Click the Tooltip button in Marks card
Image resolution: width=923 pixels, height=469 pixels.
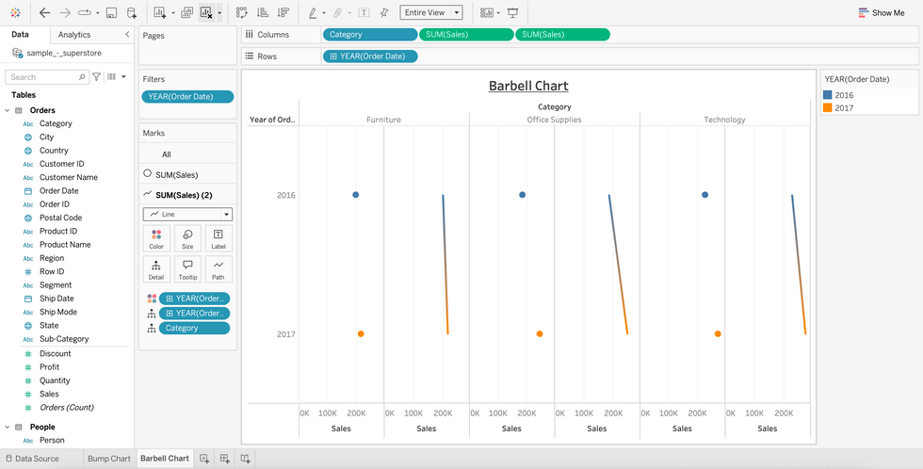coord(187,269)
